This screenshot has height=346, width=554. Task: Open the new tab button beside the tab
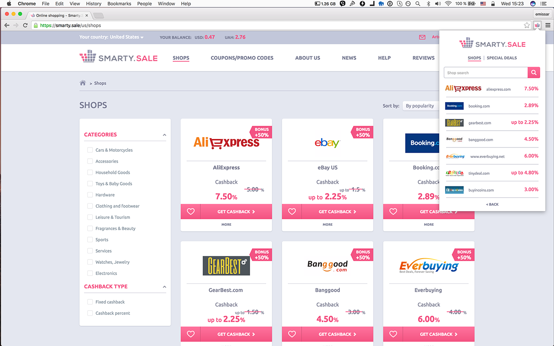pos(98,16)
